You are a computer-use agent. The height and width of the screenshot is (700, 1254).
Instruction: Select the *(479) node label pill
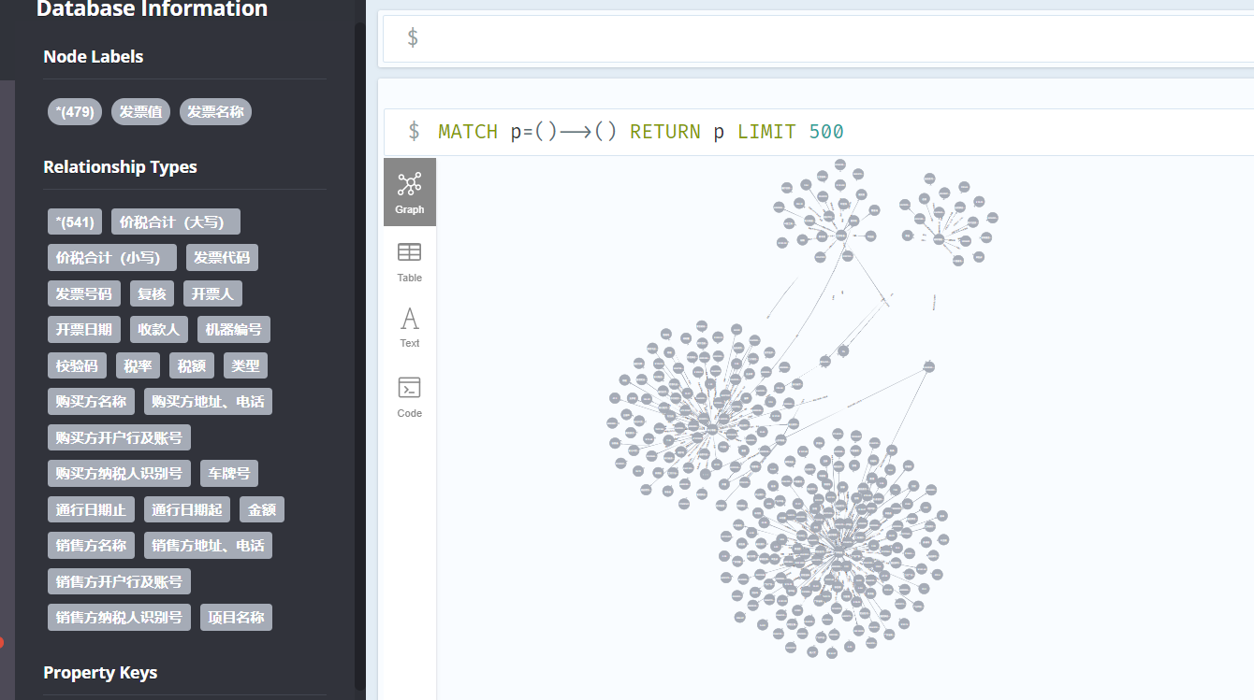point(74,111)
